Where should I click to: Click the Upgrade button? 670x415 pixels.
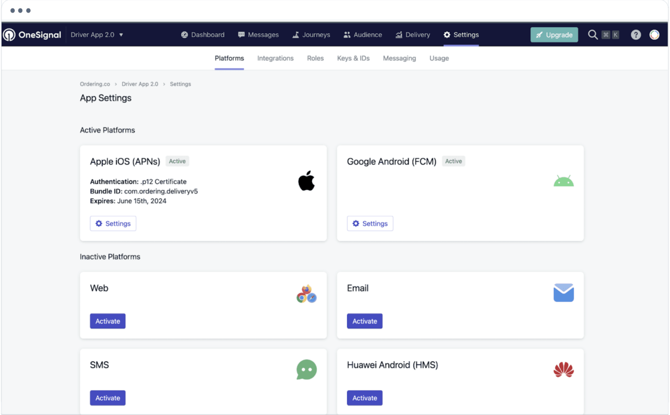554,35
